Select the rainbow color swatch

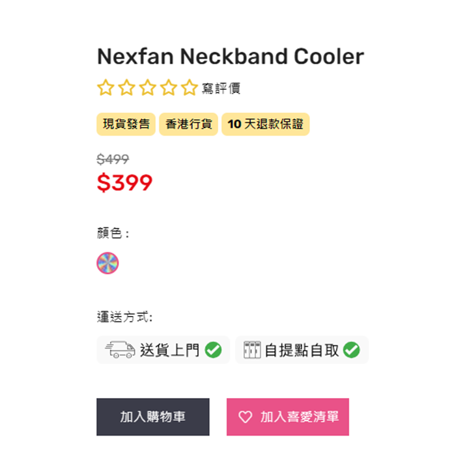point(107,263)
